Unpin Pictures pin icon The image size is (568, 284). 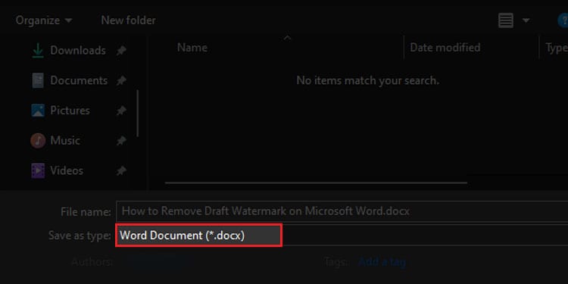point(121,111)
